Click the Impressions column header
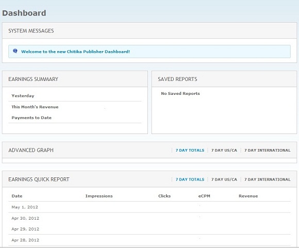The image size is (299, 248). pos(99,196)
